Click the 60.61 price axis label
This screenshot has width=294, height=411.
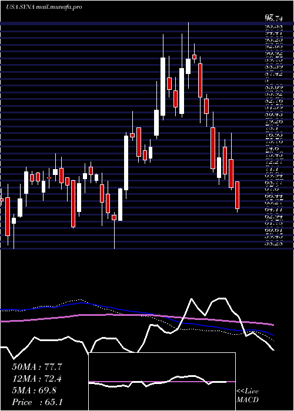coord(274,230)
